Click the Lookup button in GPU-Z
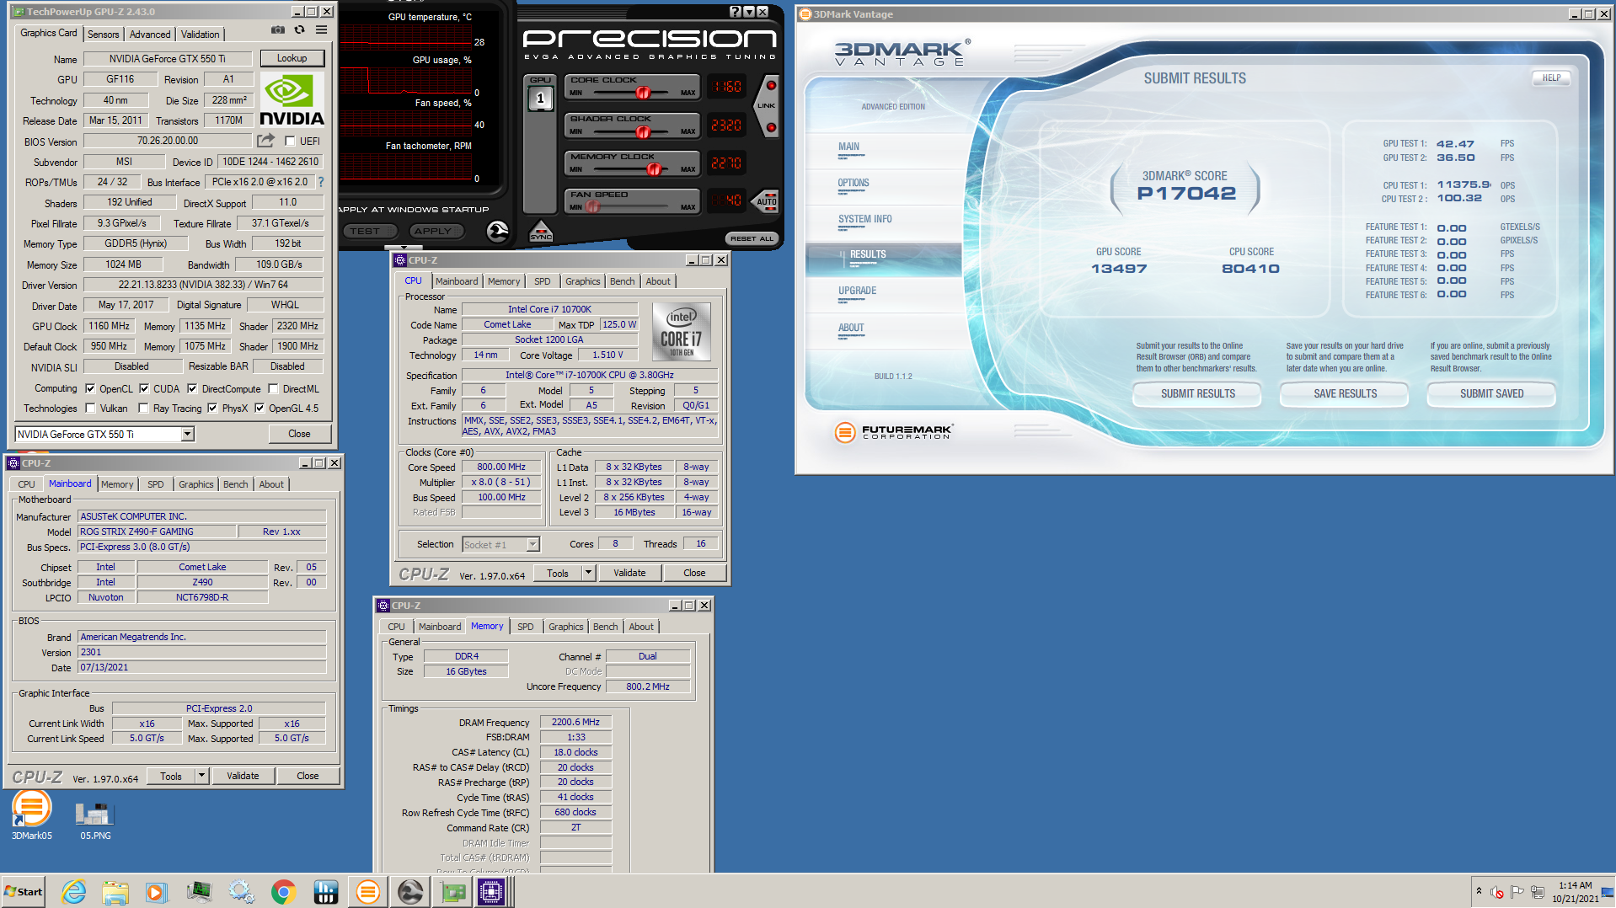The height and width of the screenshot is (908, 1616). coord(292,58)
